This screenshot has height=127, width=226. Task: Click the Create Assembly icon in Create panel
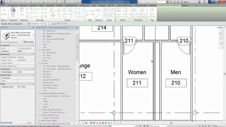point(106,10)
